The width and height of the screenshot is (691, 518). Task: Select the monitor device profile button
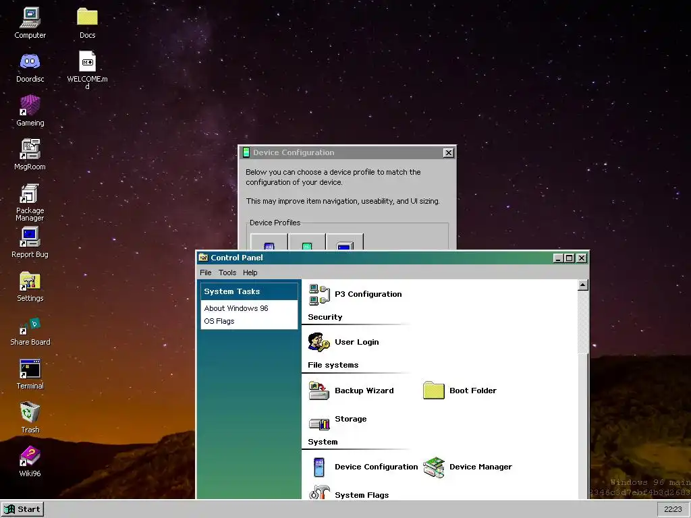coord(345,242)
